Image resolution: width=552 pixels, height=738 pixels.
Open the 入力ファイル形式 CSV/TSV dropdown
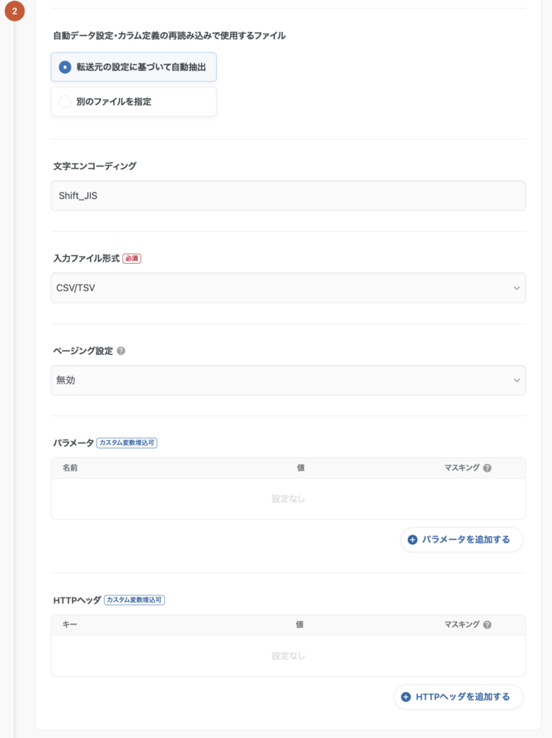click(x=288, y=288)
